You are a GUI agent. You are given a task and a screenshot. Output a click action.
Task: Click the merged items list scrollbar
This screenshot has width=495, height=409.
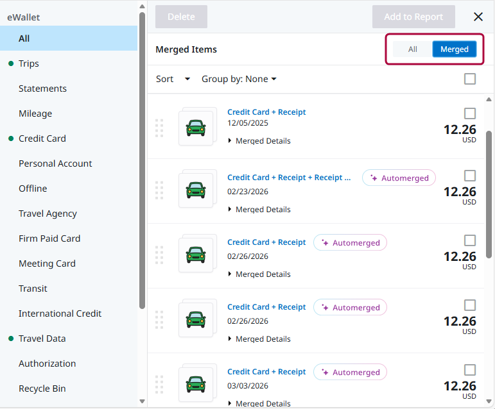[x=489, y=192]
